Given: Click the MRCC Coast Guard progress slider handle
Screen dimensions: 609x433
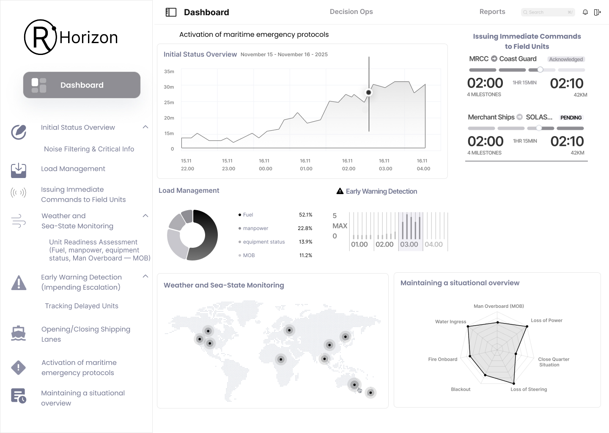Looking at the screenshot, I should point(540,70).
